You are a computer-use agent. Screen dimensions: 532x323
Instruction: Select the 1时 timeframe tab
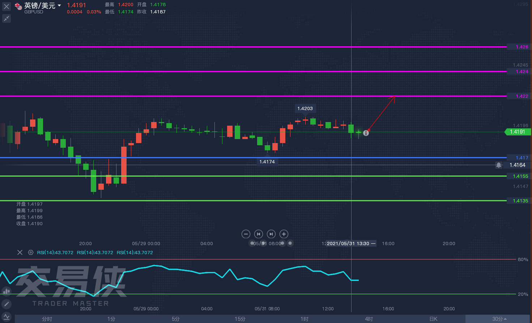tap(305, 319)
